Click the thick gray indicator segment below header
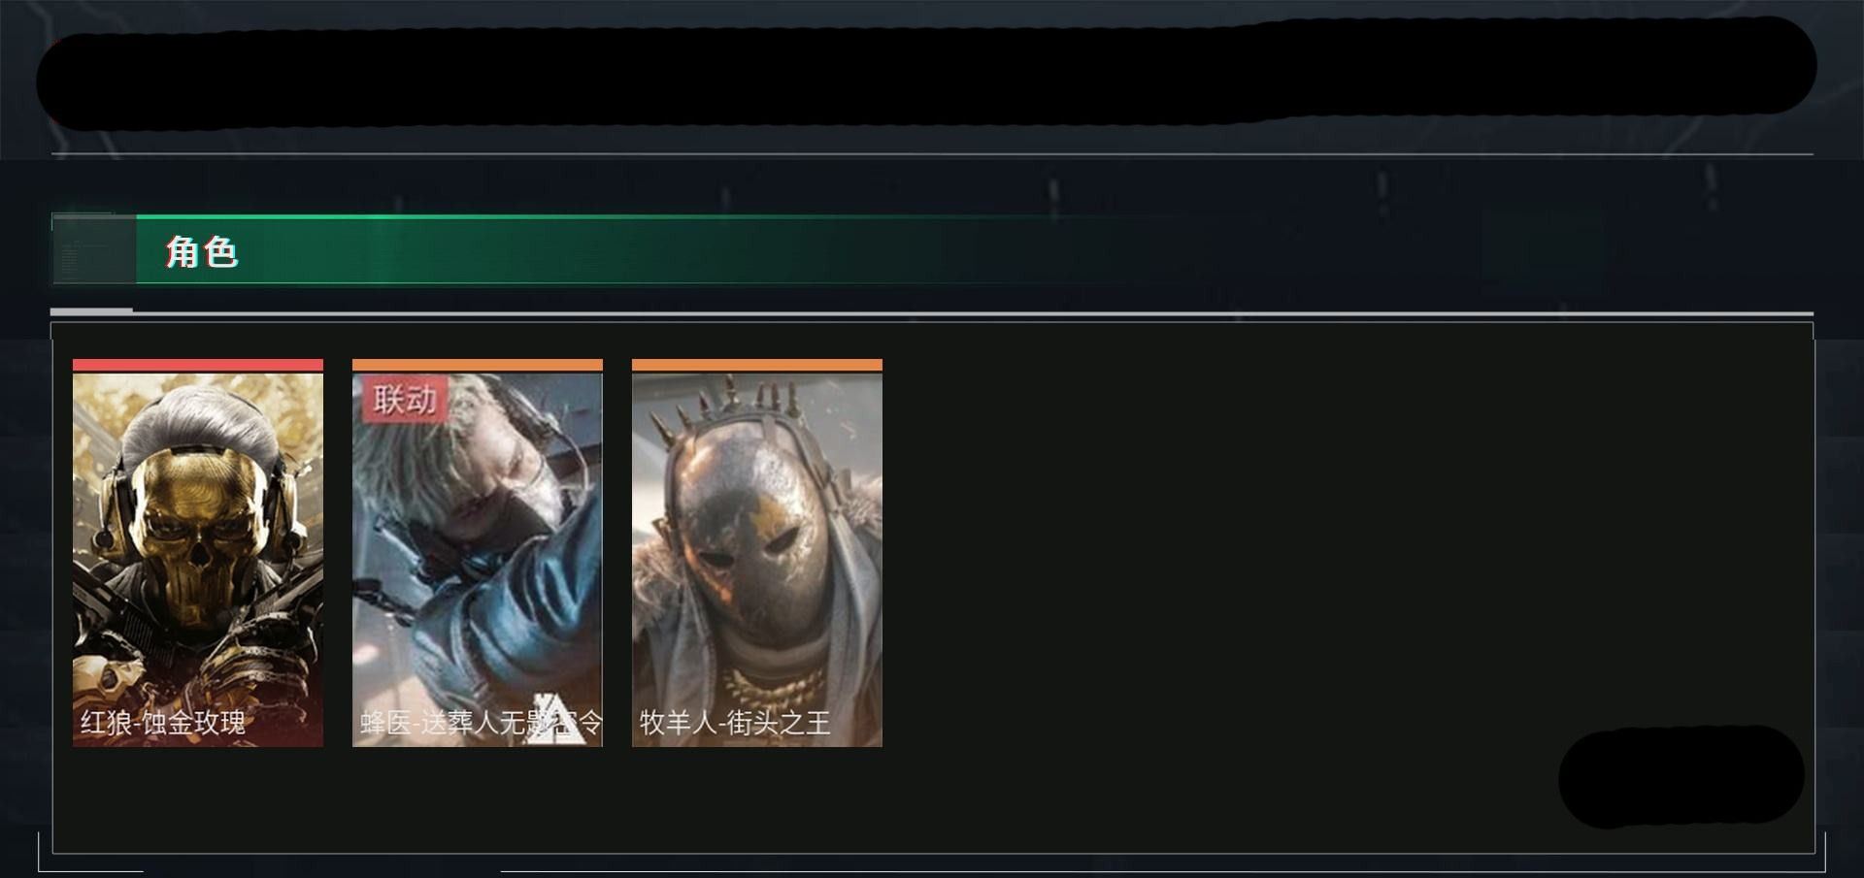The height and width of the screenshot is (878, 1864). (x=91, y=310)
